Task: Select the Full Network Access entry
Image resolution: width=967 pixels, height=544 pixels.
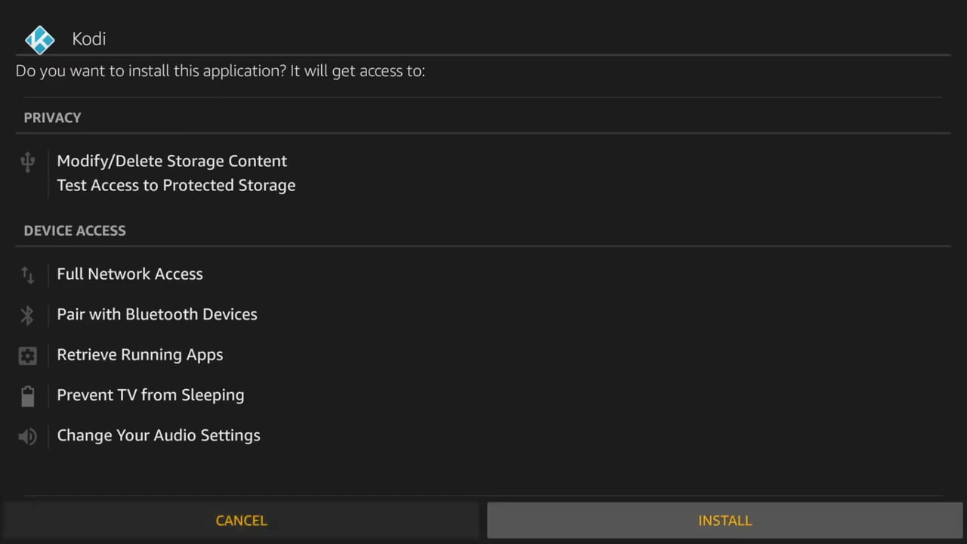Action: click(130, 274)
